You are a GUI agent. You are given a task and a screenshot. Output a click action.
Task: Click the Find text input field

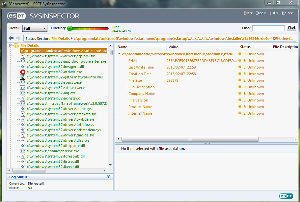268,28
